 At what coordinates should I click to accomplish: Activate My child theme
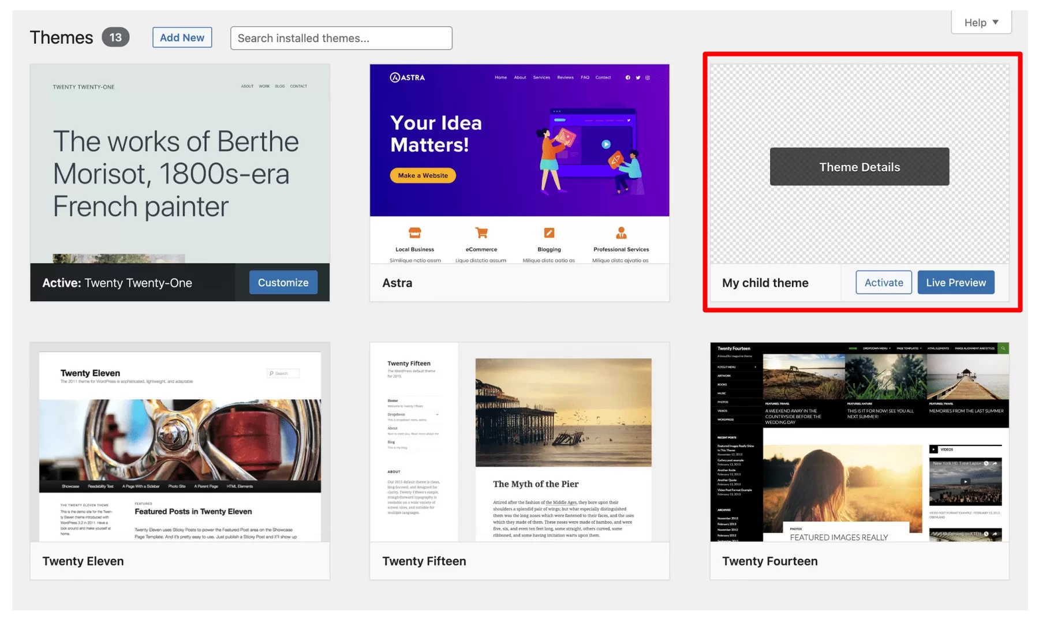coord(883,282)
